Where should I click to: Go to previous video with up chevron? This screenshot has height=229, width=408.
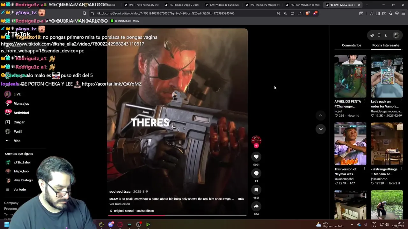point(321,115)
